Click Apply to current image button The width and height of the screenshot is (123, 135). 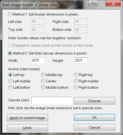[x=27, y=118]
